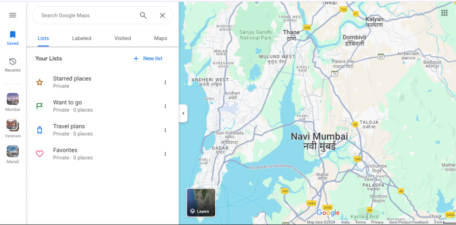The width and height of the screenshot is (456, 225).
Task: Switch to the Labeled tab
Action: (x=82, y=38)
